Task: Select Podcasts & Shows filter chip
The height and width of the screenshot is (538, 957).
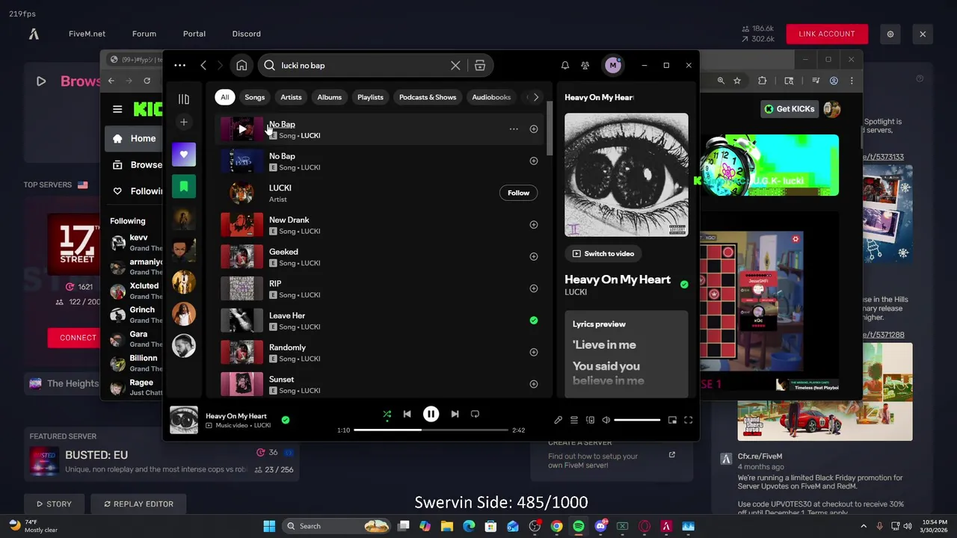Action: click(x=428, y=97)
